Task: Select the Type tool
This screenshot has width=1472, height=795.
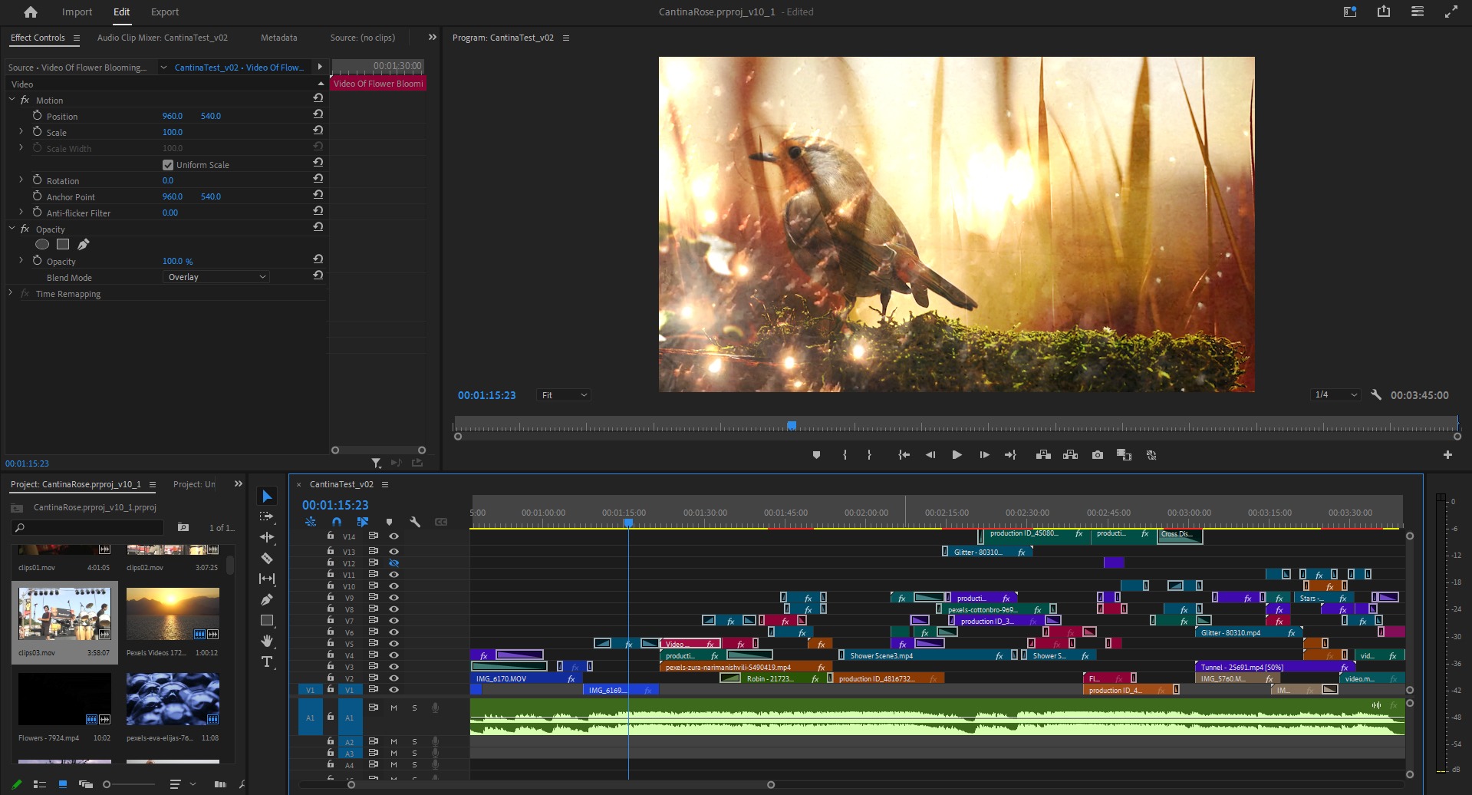Action: coord(267,661)
